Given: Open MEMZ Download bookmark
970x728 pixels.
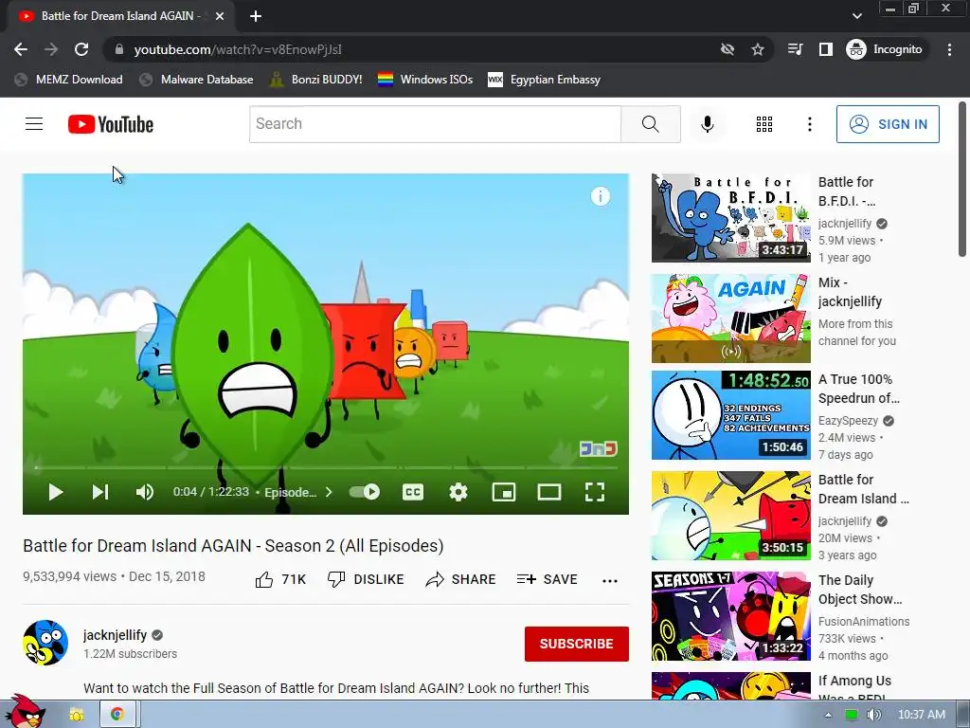Looking at the screenshot, I should [68, 80].
